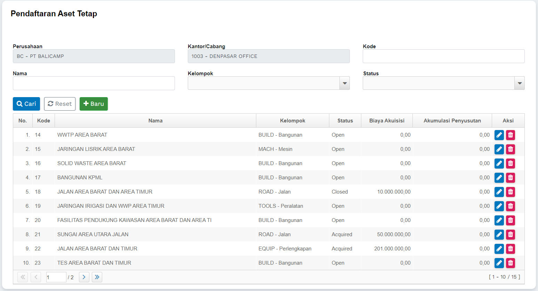The width and height of the screenshot is (538, 291).
Task: Remove the TES AREA BARAT DAN TIMUR row
Action: point(510,263)
